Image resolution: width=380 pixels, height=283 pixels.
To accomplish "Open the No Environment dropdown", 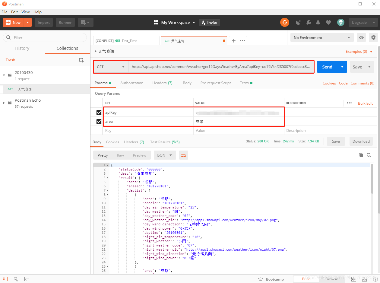I will 322,37.
